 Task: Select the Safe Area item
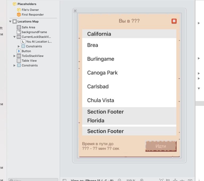pyautogui.click(x=28, y=27)
